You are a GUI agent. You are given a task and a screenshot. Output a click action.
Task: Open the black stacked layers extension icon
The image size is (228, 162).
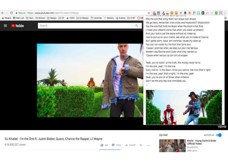pyautogui.click(x=185, y=13)
